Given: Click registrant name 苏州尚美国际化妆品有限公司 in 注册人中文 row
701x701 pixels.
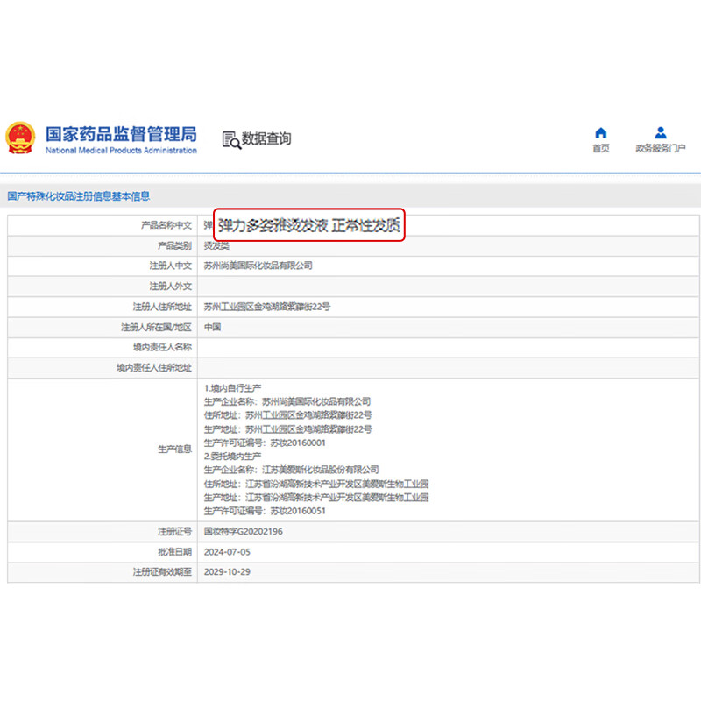Looking at the screenshot, I should pyautogui.click(x=258, y=266).
